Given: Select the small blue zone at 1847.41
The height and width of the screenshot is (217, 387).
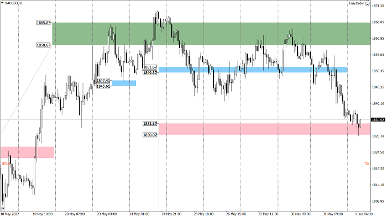Looking at the screenshot, I should (x=124, y=83).
